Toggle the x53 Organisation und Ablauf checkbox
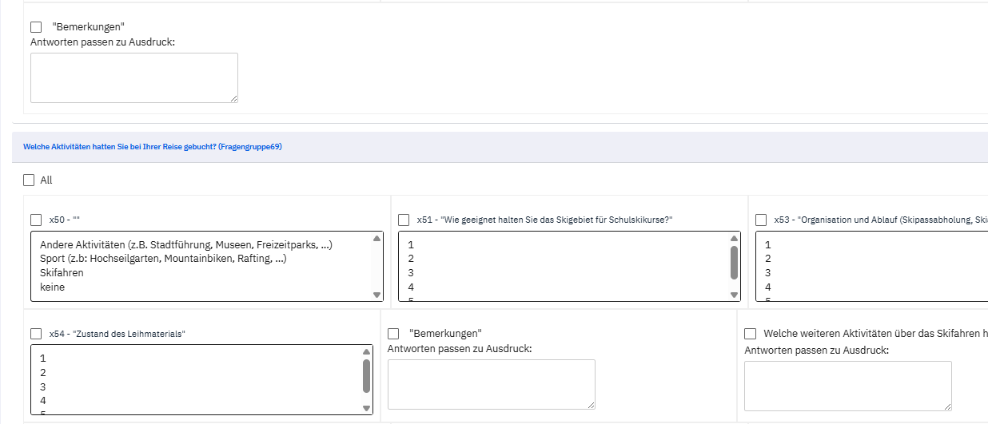Viewport: 988px width, 424px height. tap(761, 220)
